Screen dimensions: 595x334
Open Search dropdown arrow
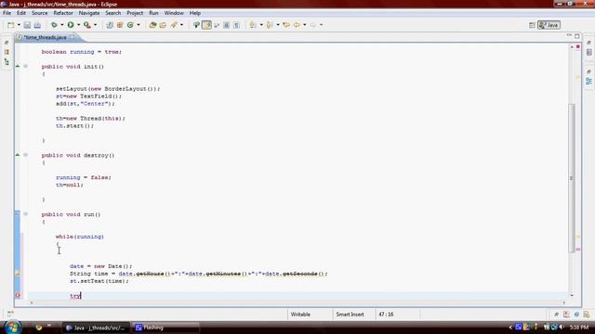pos(182,25)
